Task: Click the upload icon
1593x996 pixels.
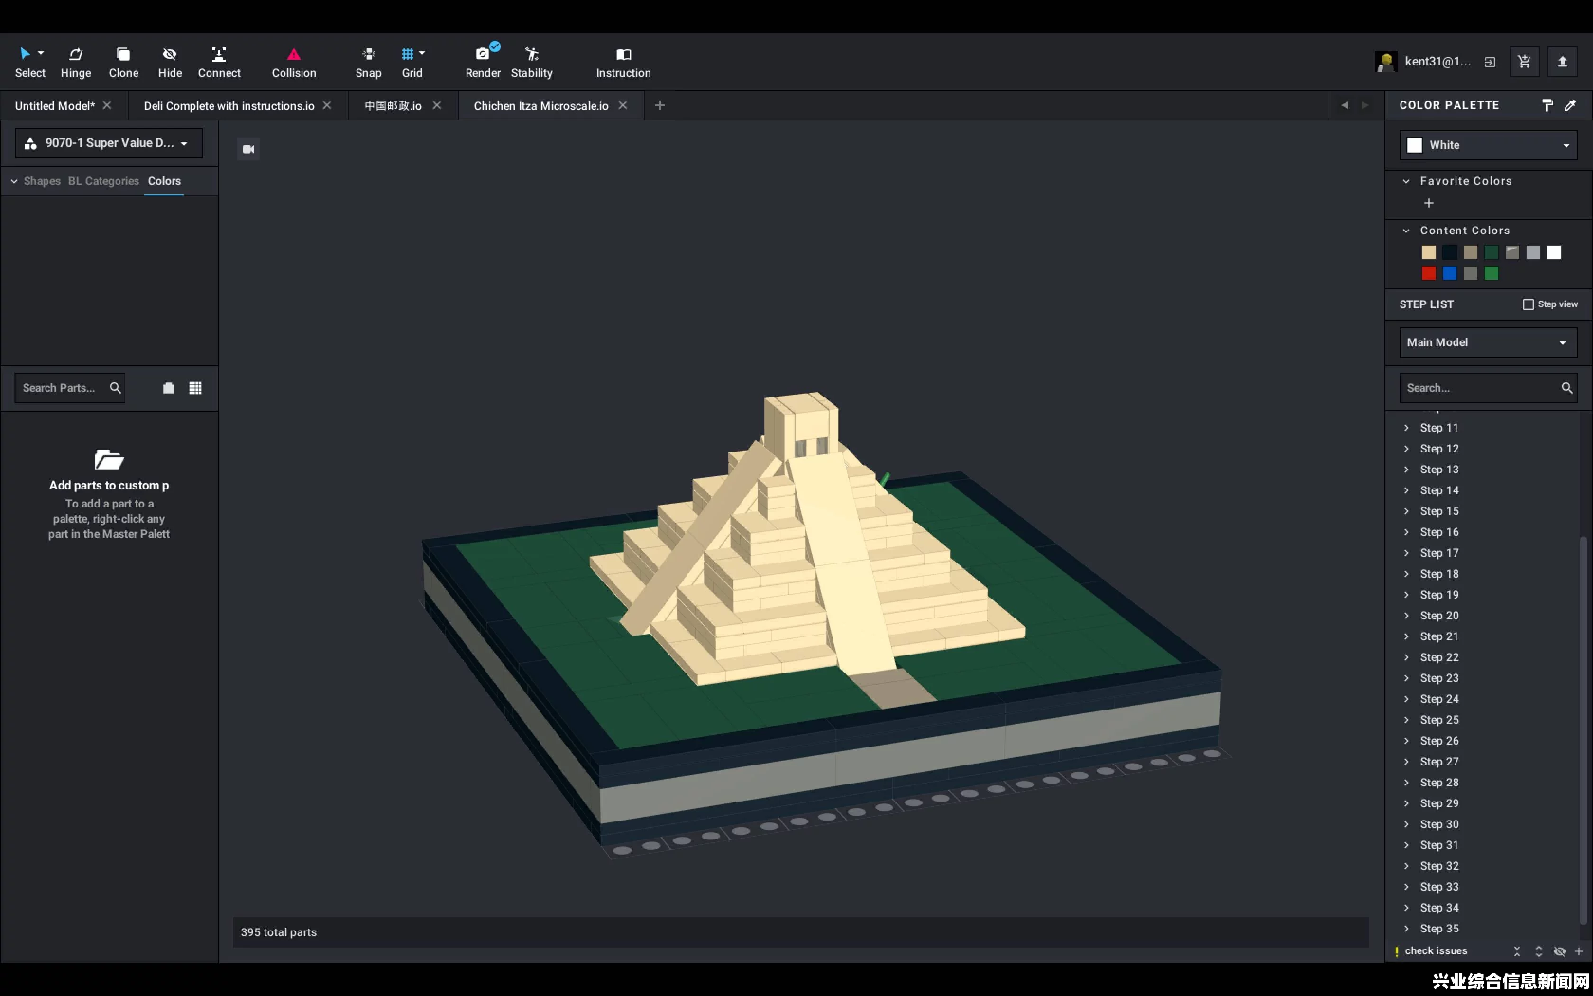Action: tap(1562, 62)
